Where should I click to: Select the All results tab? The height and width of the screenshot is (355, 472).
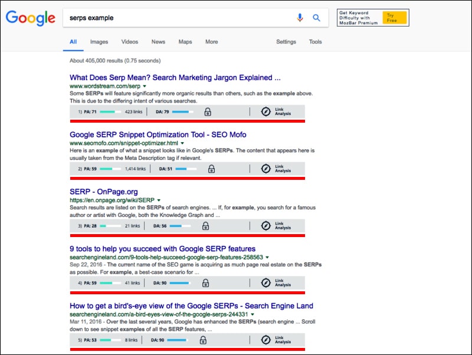click(x=73, y=42)
